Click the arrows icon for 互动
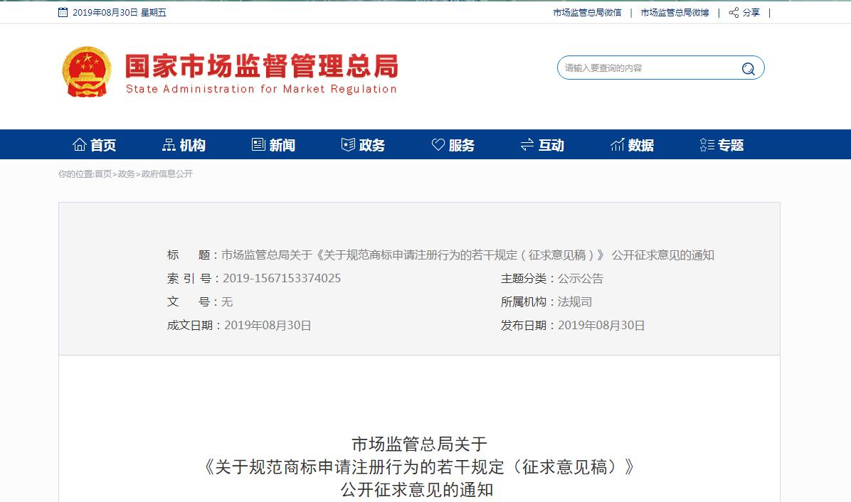This screenshot has height=502, width=851. (527, 145)
